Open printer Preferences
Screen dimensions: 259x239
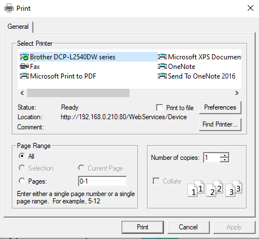pos(220,107)
